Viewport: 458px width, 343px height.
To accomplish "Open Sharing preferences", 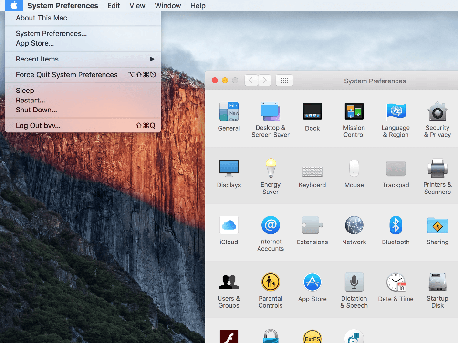I will (437, 229).
